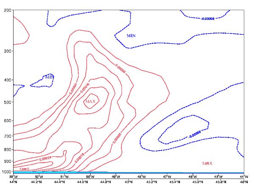
Task: Click the 45.2°N latitude tick label
Action: [151, 182]
